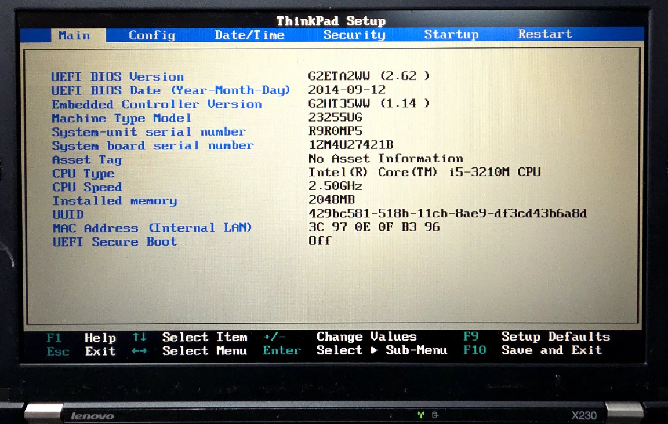This screenshot has width=668, height=424.
Task: Open the Date/Time tab
Action: (250, 35)
